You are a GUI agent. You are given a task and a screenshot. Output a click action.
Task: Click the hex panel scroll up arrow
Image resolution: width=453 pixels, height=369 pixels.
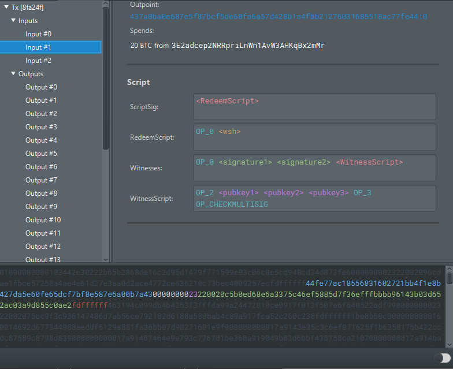point(450,269)
